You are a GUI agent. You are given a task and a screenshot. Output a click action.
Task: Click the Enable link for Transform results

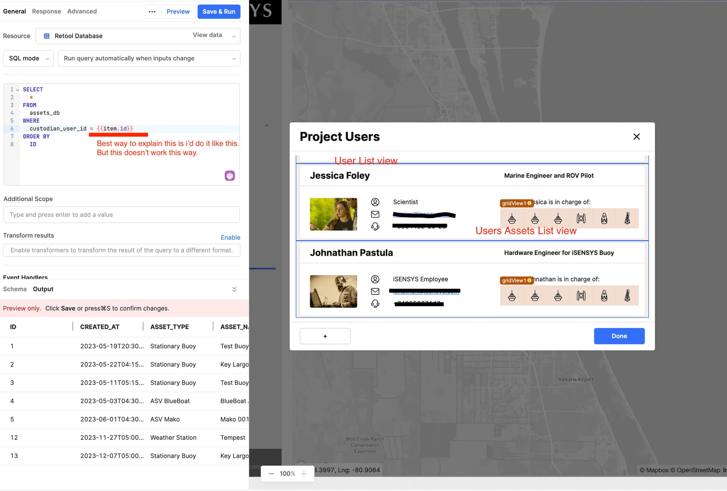231,237
